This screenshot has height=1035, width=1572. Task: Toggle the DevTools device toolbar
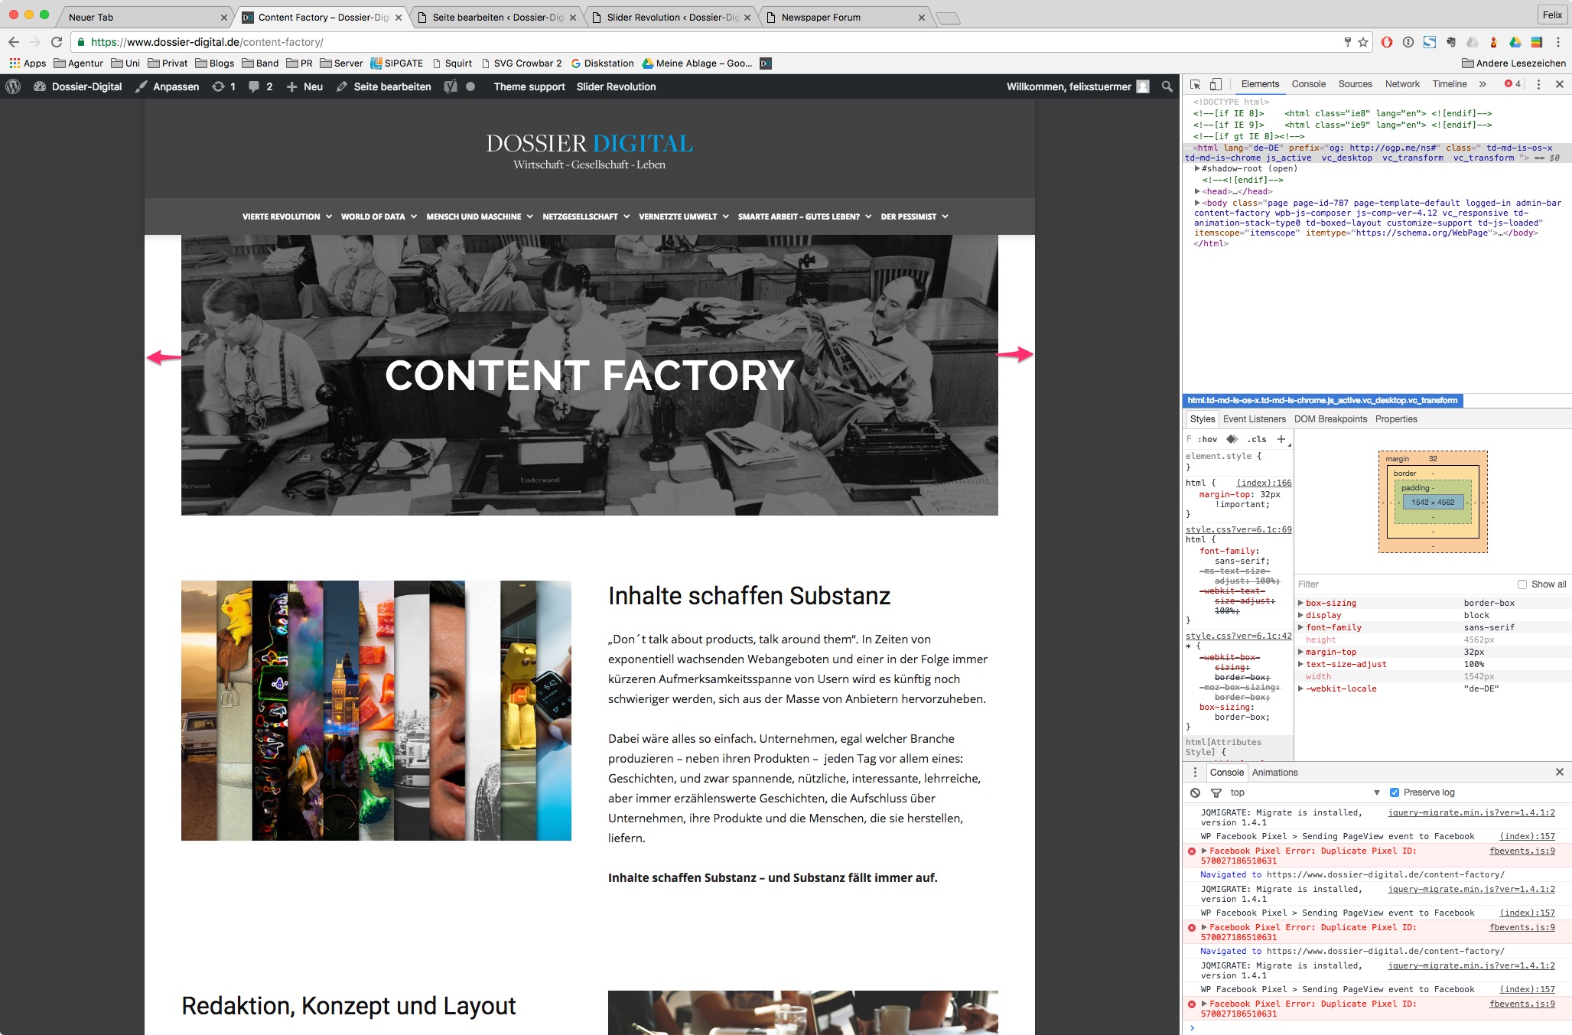click(1216, 84)
